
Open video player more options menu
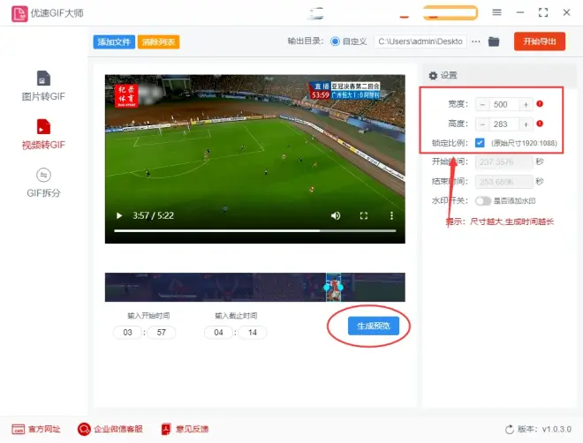coord(391,215)
